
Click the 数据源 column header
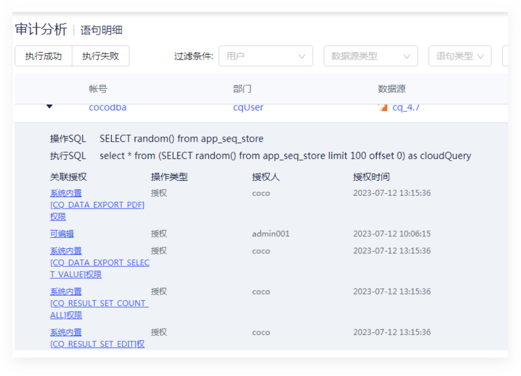click(x=392, y=89)
